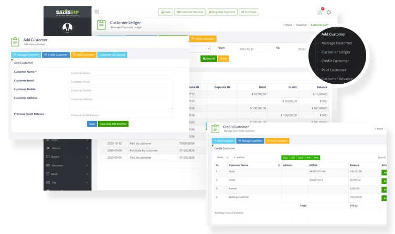Viewport: 395px width, 234px height.
Task: Click the Customer Ledger clipboard icon
Action: click(101, 25)
